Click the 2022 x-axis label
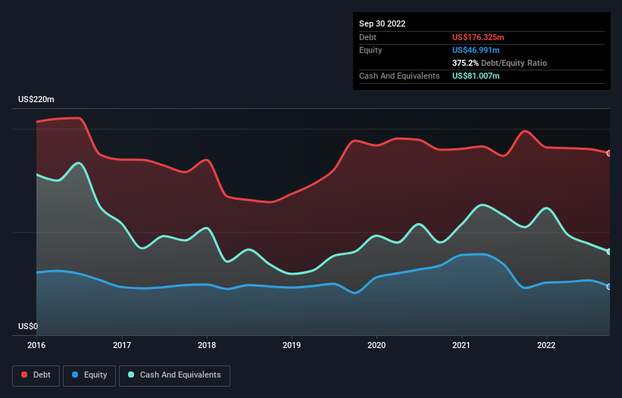This screenshot has height=398, width=622. point(546,345)
